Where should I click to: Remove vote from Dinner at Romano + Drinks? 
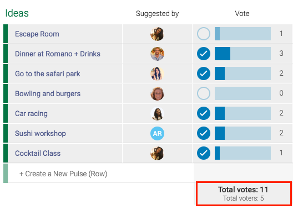(204, 54)
